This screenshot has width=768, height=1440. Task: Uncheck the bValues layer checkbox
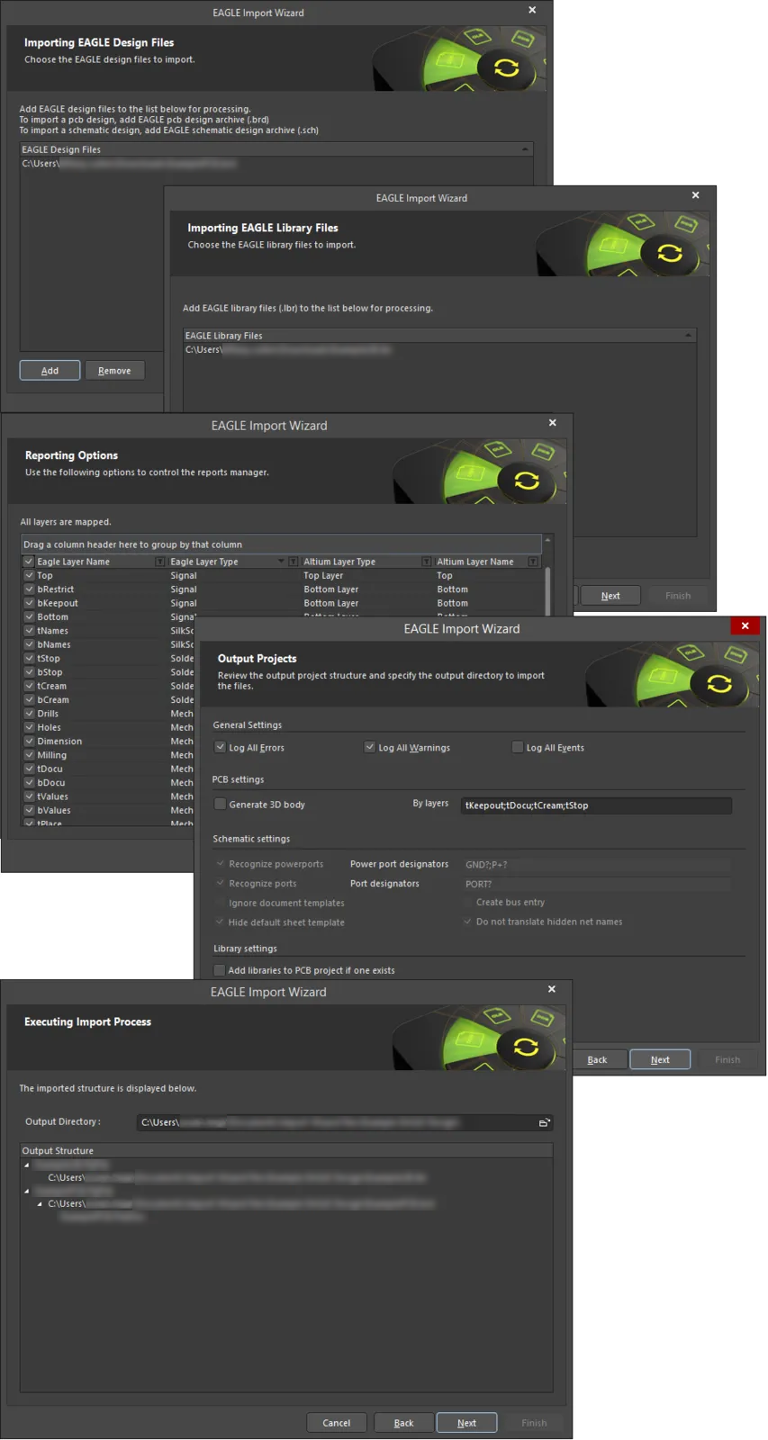point(29,810)
